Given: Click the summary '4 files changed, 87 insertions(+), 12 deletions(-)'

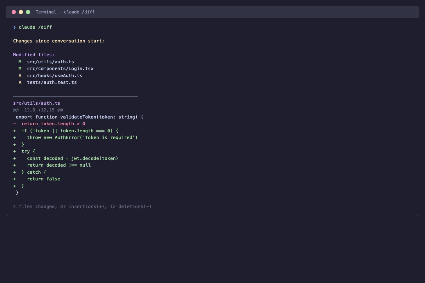Looking at the screenshot, I should click(x=82, y=206).
